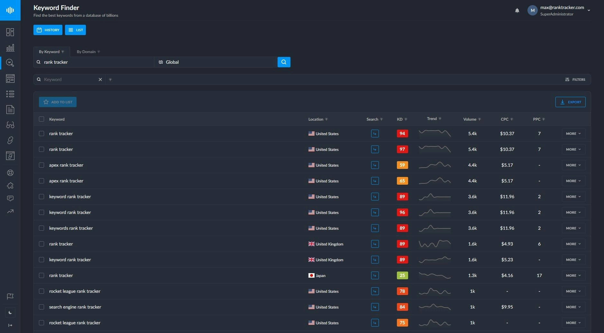This screenshot has width=604, height=333.
Task: Expand MORE for Japan rank tracker row
Action: [573, 275]
